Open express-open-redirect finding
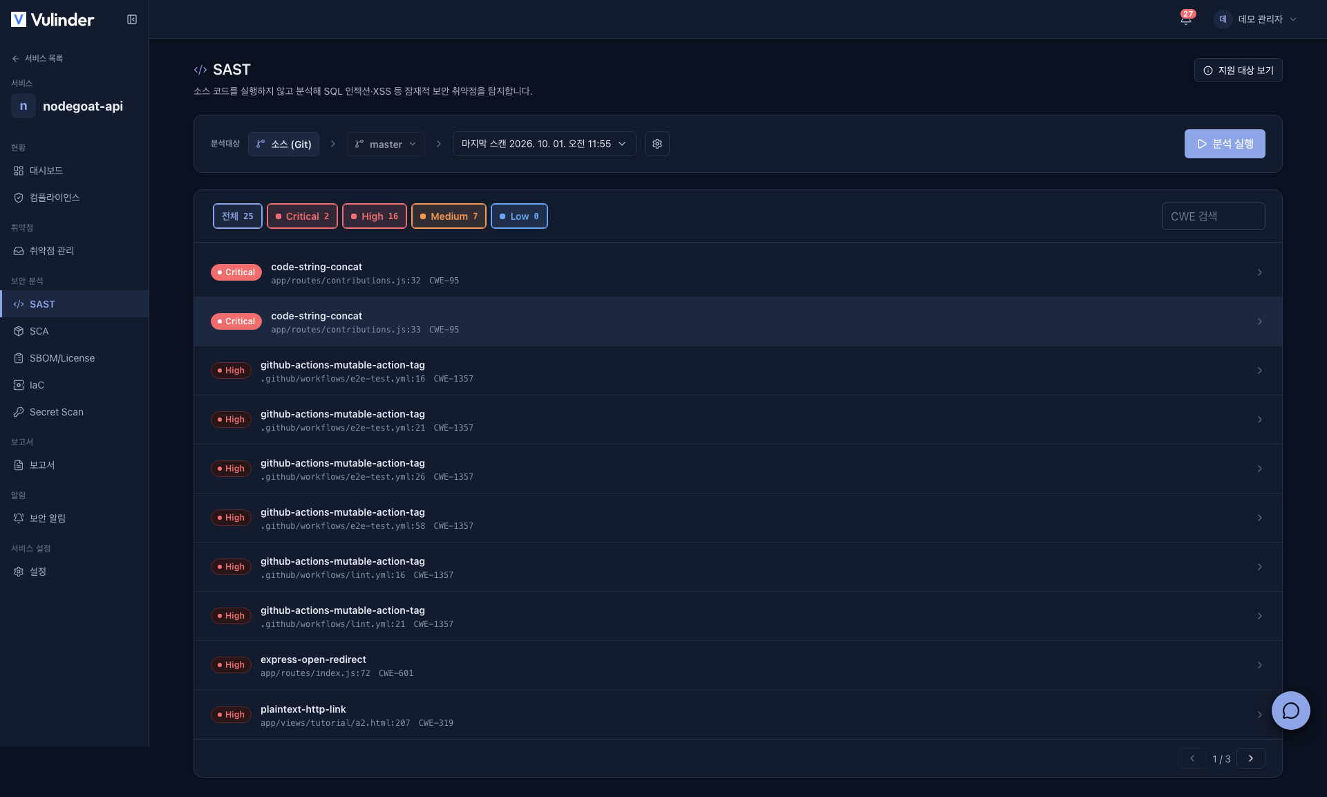The image size is (1327, 797). (x=737, y=665)
